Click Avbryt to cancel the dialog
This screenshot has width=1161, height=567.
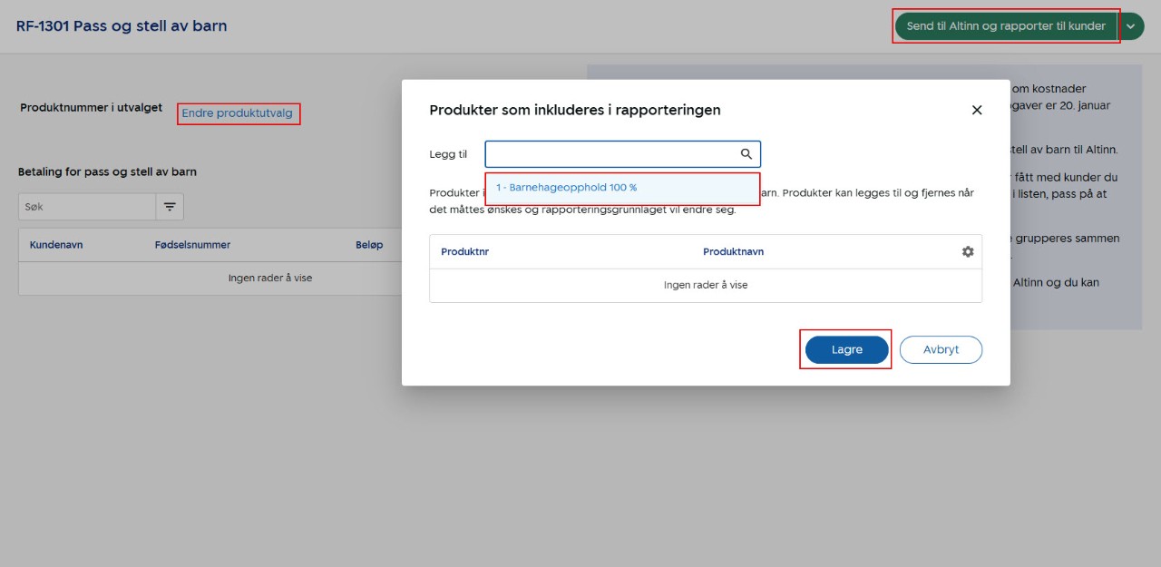click(941, 349)
